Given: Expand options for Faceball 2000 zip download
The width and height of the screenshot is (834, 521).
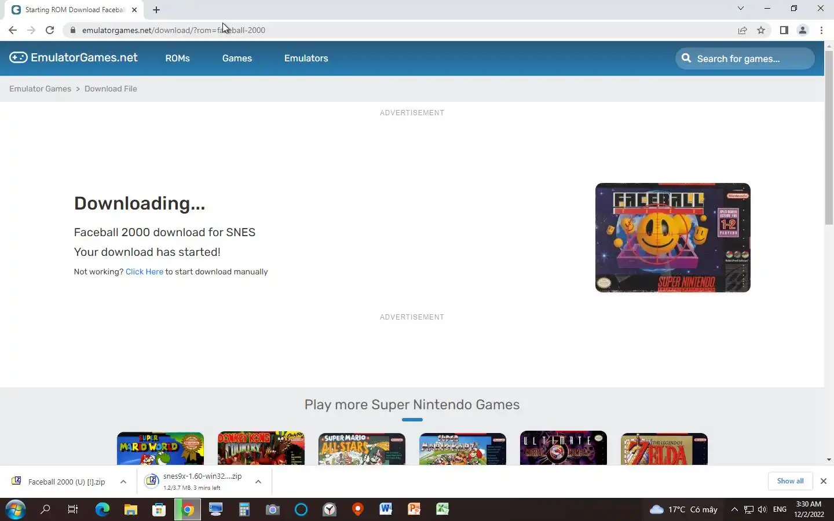Looking at the screenshot, I should tap(123, 482).
